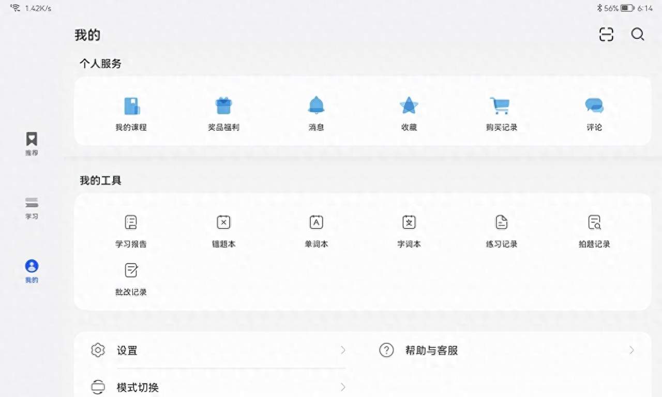
Task: Open the QR scan icon at top right
Action: tap(606, 35)
